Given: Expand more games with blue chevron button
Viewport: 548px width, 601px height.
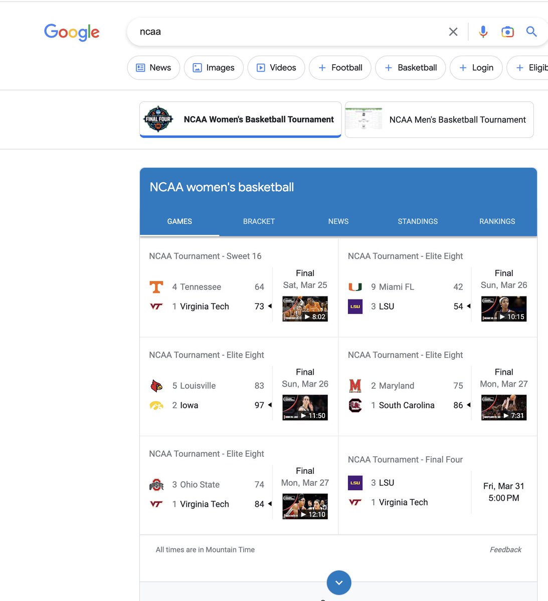Looking at the screenshot, I should pyautogui.click(x=339, y=583).
